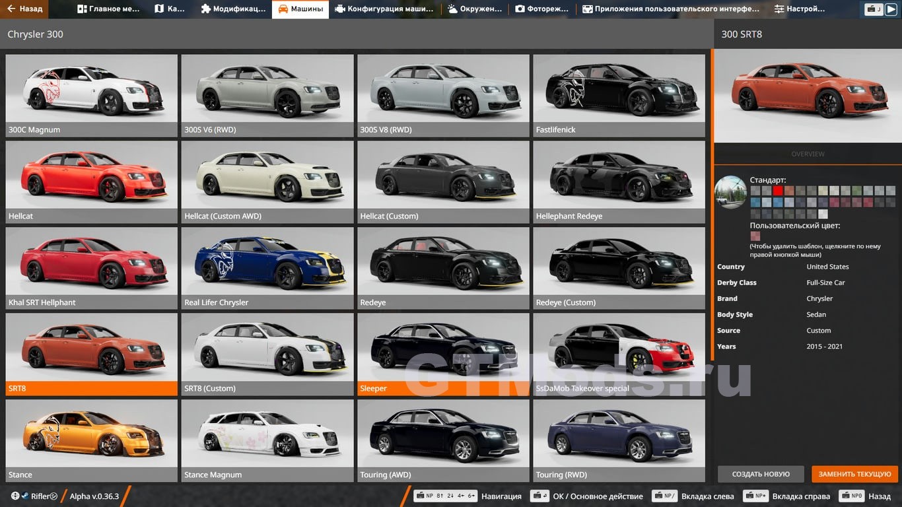
Task: Click the Full-Size Car derby class value
Action: [825, 283]
